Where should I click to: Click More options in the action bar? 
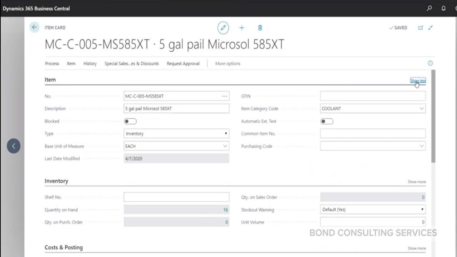(x=228, y=64)
